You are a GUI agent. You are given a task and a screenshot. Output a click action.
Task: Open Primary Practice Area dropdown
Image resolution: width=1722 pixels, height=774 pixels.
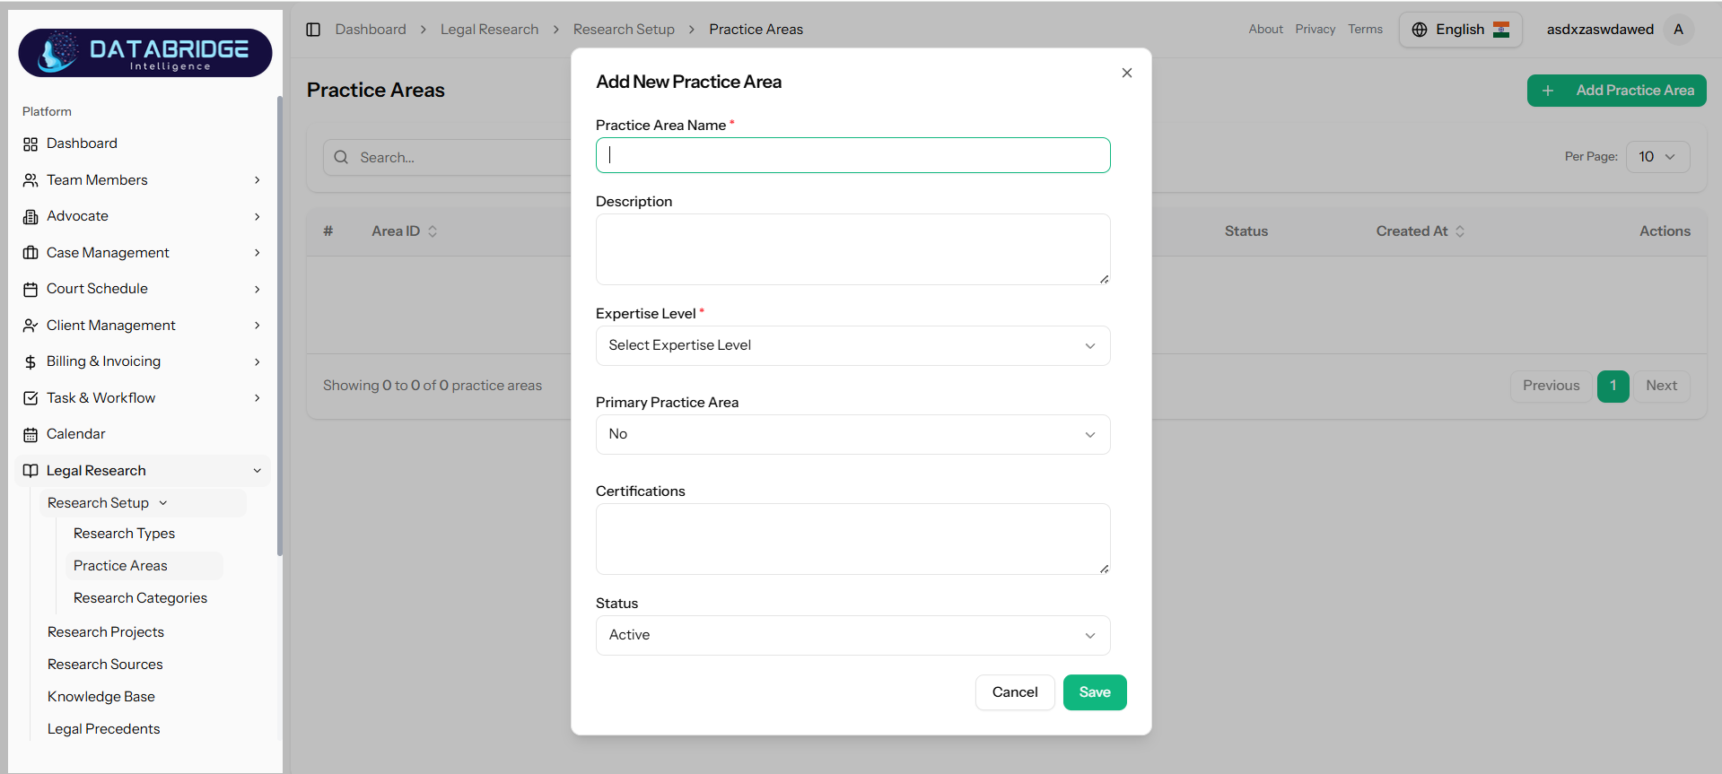(x=852, y=434)
